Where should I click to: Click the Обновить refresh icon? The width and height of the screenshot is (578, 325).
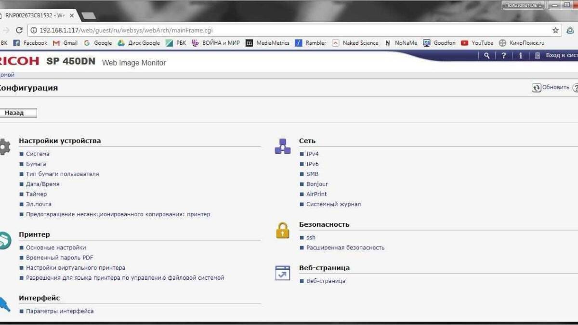click(x=536, y=88)
